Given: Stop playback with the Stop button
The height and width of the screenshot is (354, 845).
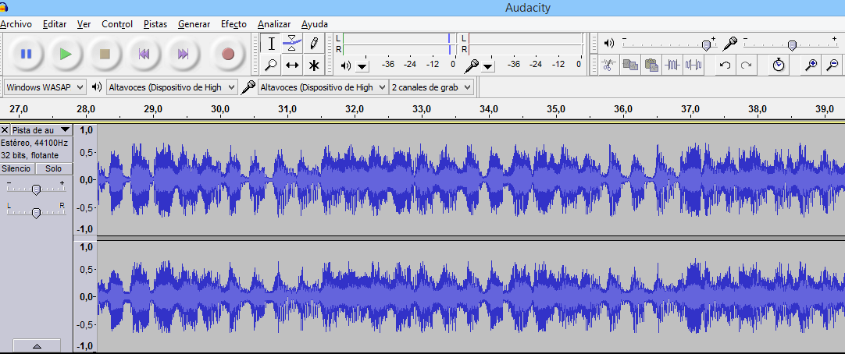Looking at the screenshot, I should click(x=105, y=54).
